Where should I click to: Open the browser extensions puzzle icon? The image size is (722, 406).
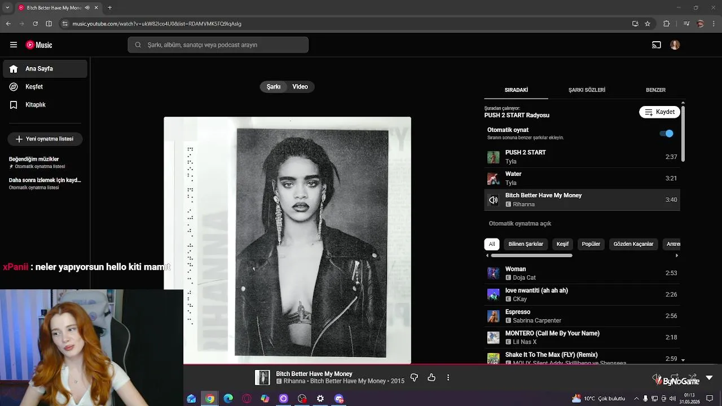point(667,24)
